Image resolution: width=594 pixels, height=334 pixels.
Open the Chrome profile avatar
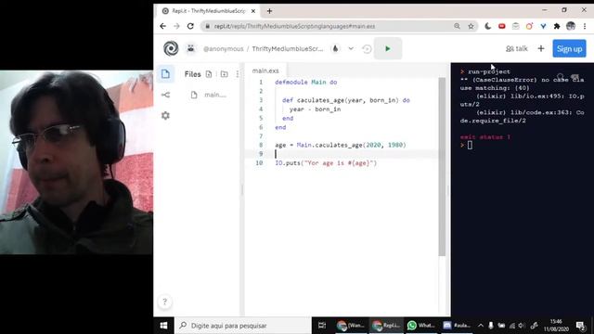pos(571,26)
